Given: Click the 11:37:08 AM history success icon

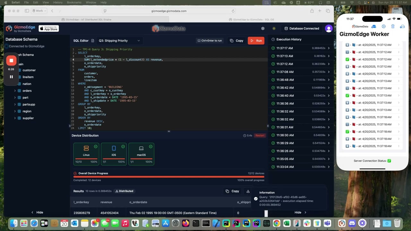Looking at the screenshot, I should click(273, 72).
